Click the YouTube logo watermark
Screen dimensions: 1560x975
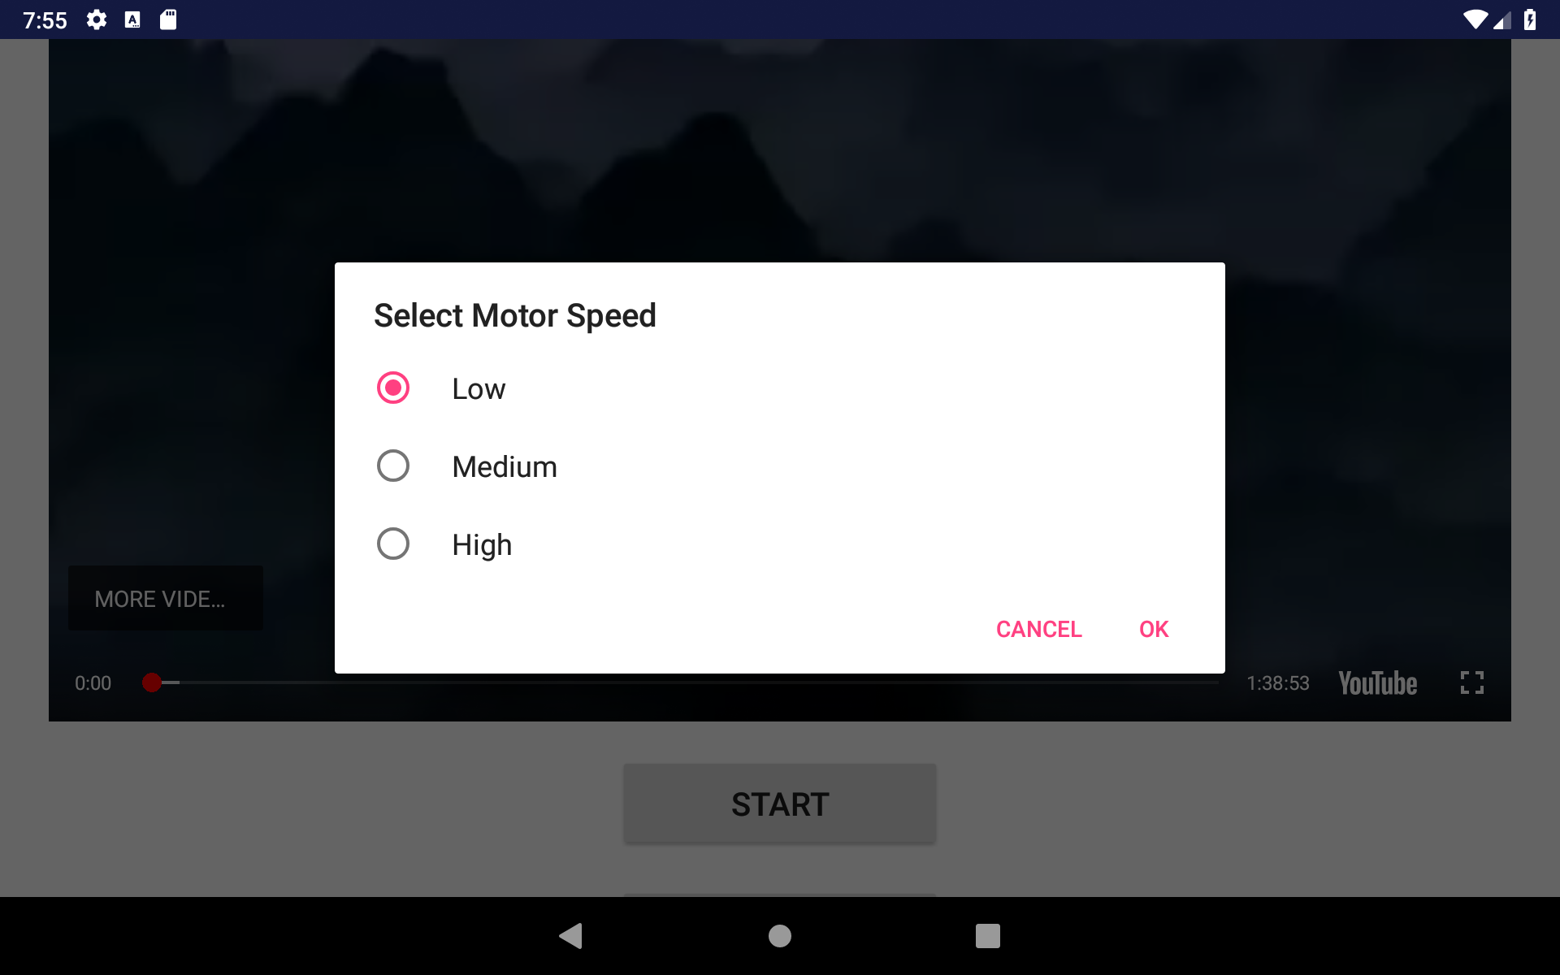(1378, 682)
